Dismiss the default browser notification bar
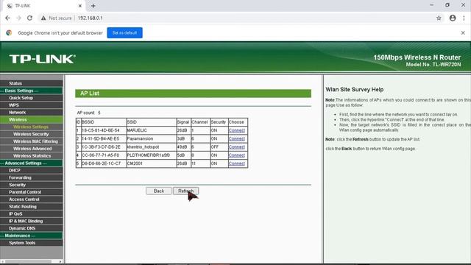Image resolution: width=471 pixels, height=265 pixels. pos(463,32)
